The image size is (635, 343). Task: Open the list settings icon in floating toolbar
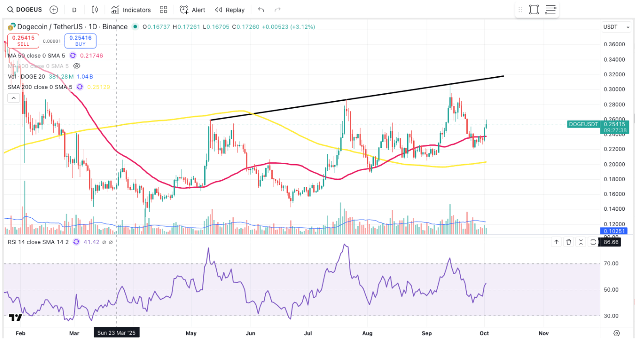[x=550, y=10]
